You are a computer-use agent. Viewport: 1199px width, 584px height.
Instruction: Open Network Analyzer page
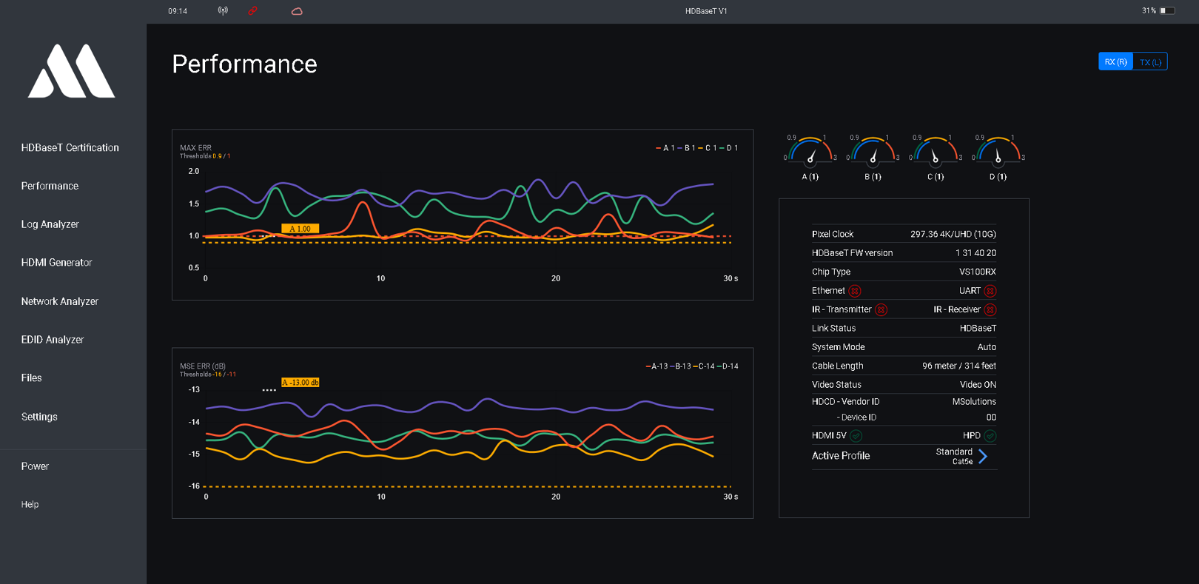coord(59,301)
